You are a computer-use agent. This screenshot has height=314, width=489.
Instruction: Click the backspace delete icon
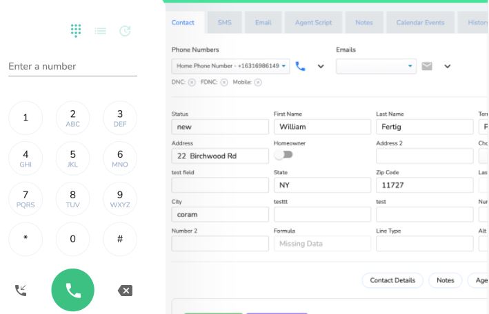125,291
